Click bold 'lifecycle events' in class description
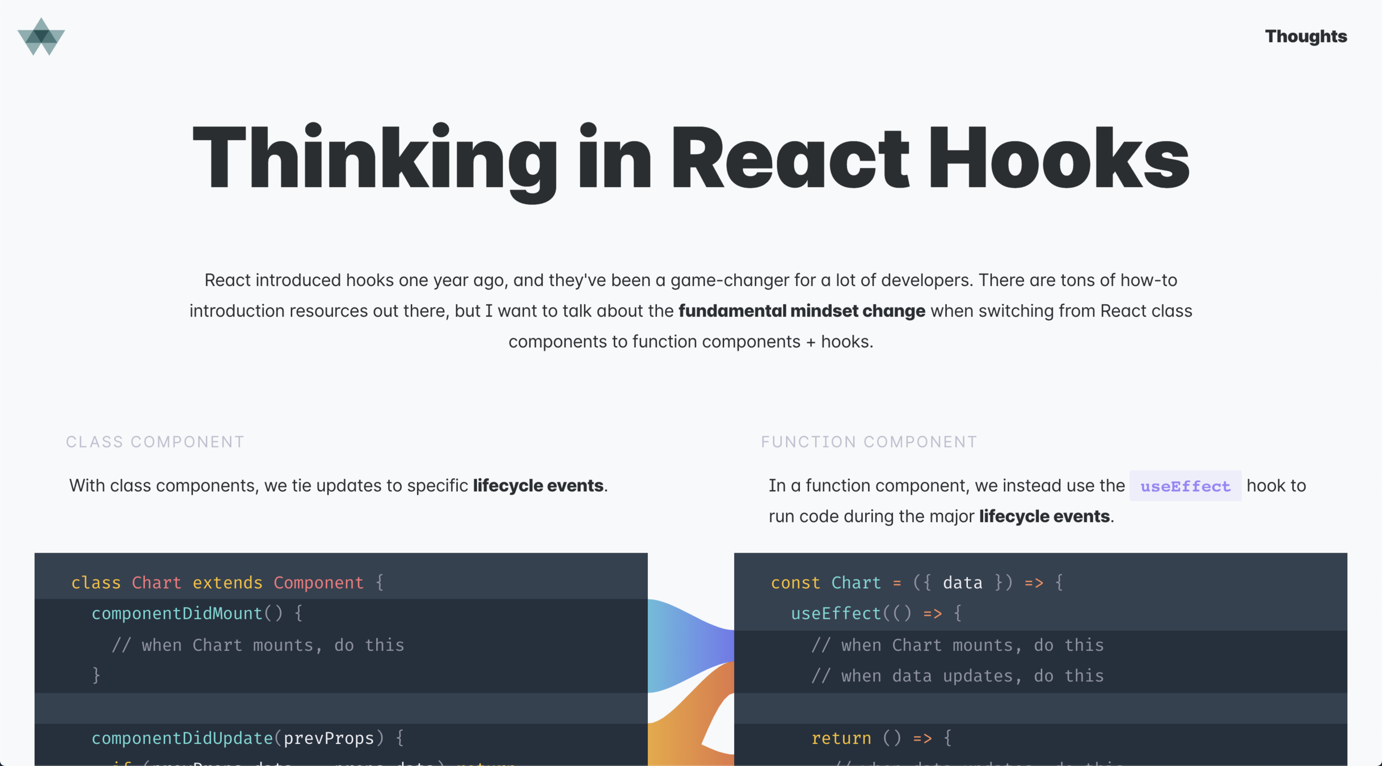Image resolution: width=1382 pixels, height=766 pixels. pyautogui.click(x=537, y=486)
